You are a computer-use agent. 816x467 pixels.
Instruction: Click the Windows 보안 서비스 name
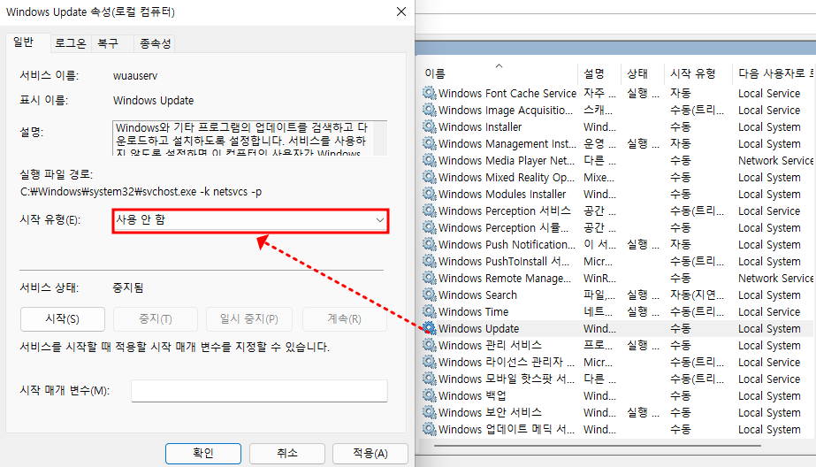click(x=490, y=412)
